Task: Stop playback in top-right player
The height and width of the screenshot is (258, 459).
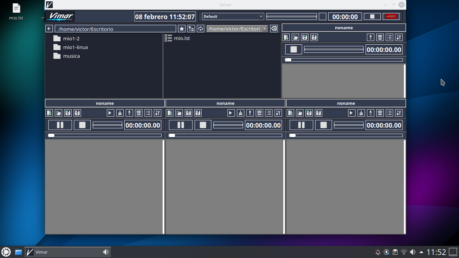Action: (294, 49)
